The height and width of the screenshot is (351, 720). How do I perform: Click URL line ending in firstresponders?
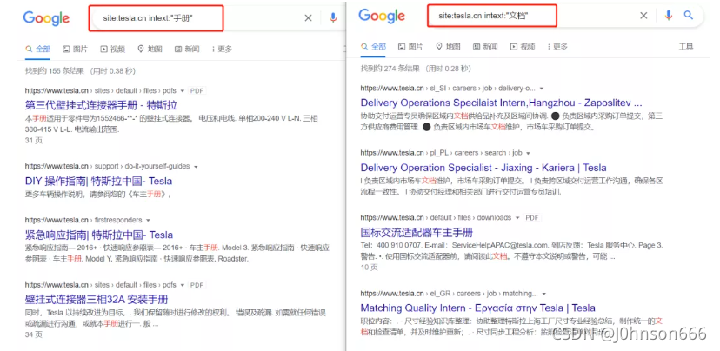(x=83, y=220)
